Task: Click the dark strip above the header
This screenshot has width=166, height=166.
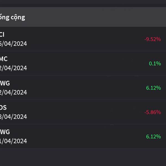Action: pos(83,3)
